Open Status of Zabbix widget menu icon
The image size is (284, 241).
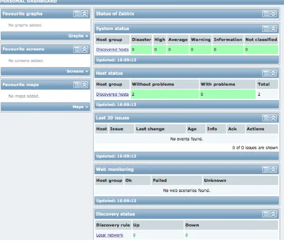click(x=266, y=14)
